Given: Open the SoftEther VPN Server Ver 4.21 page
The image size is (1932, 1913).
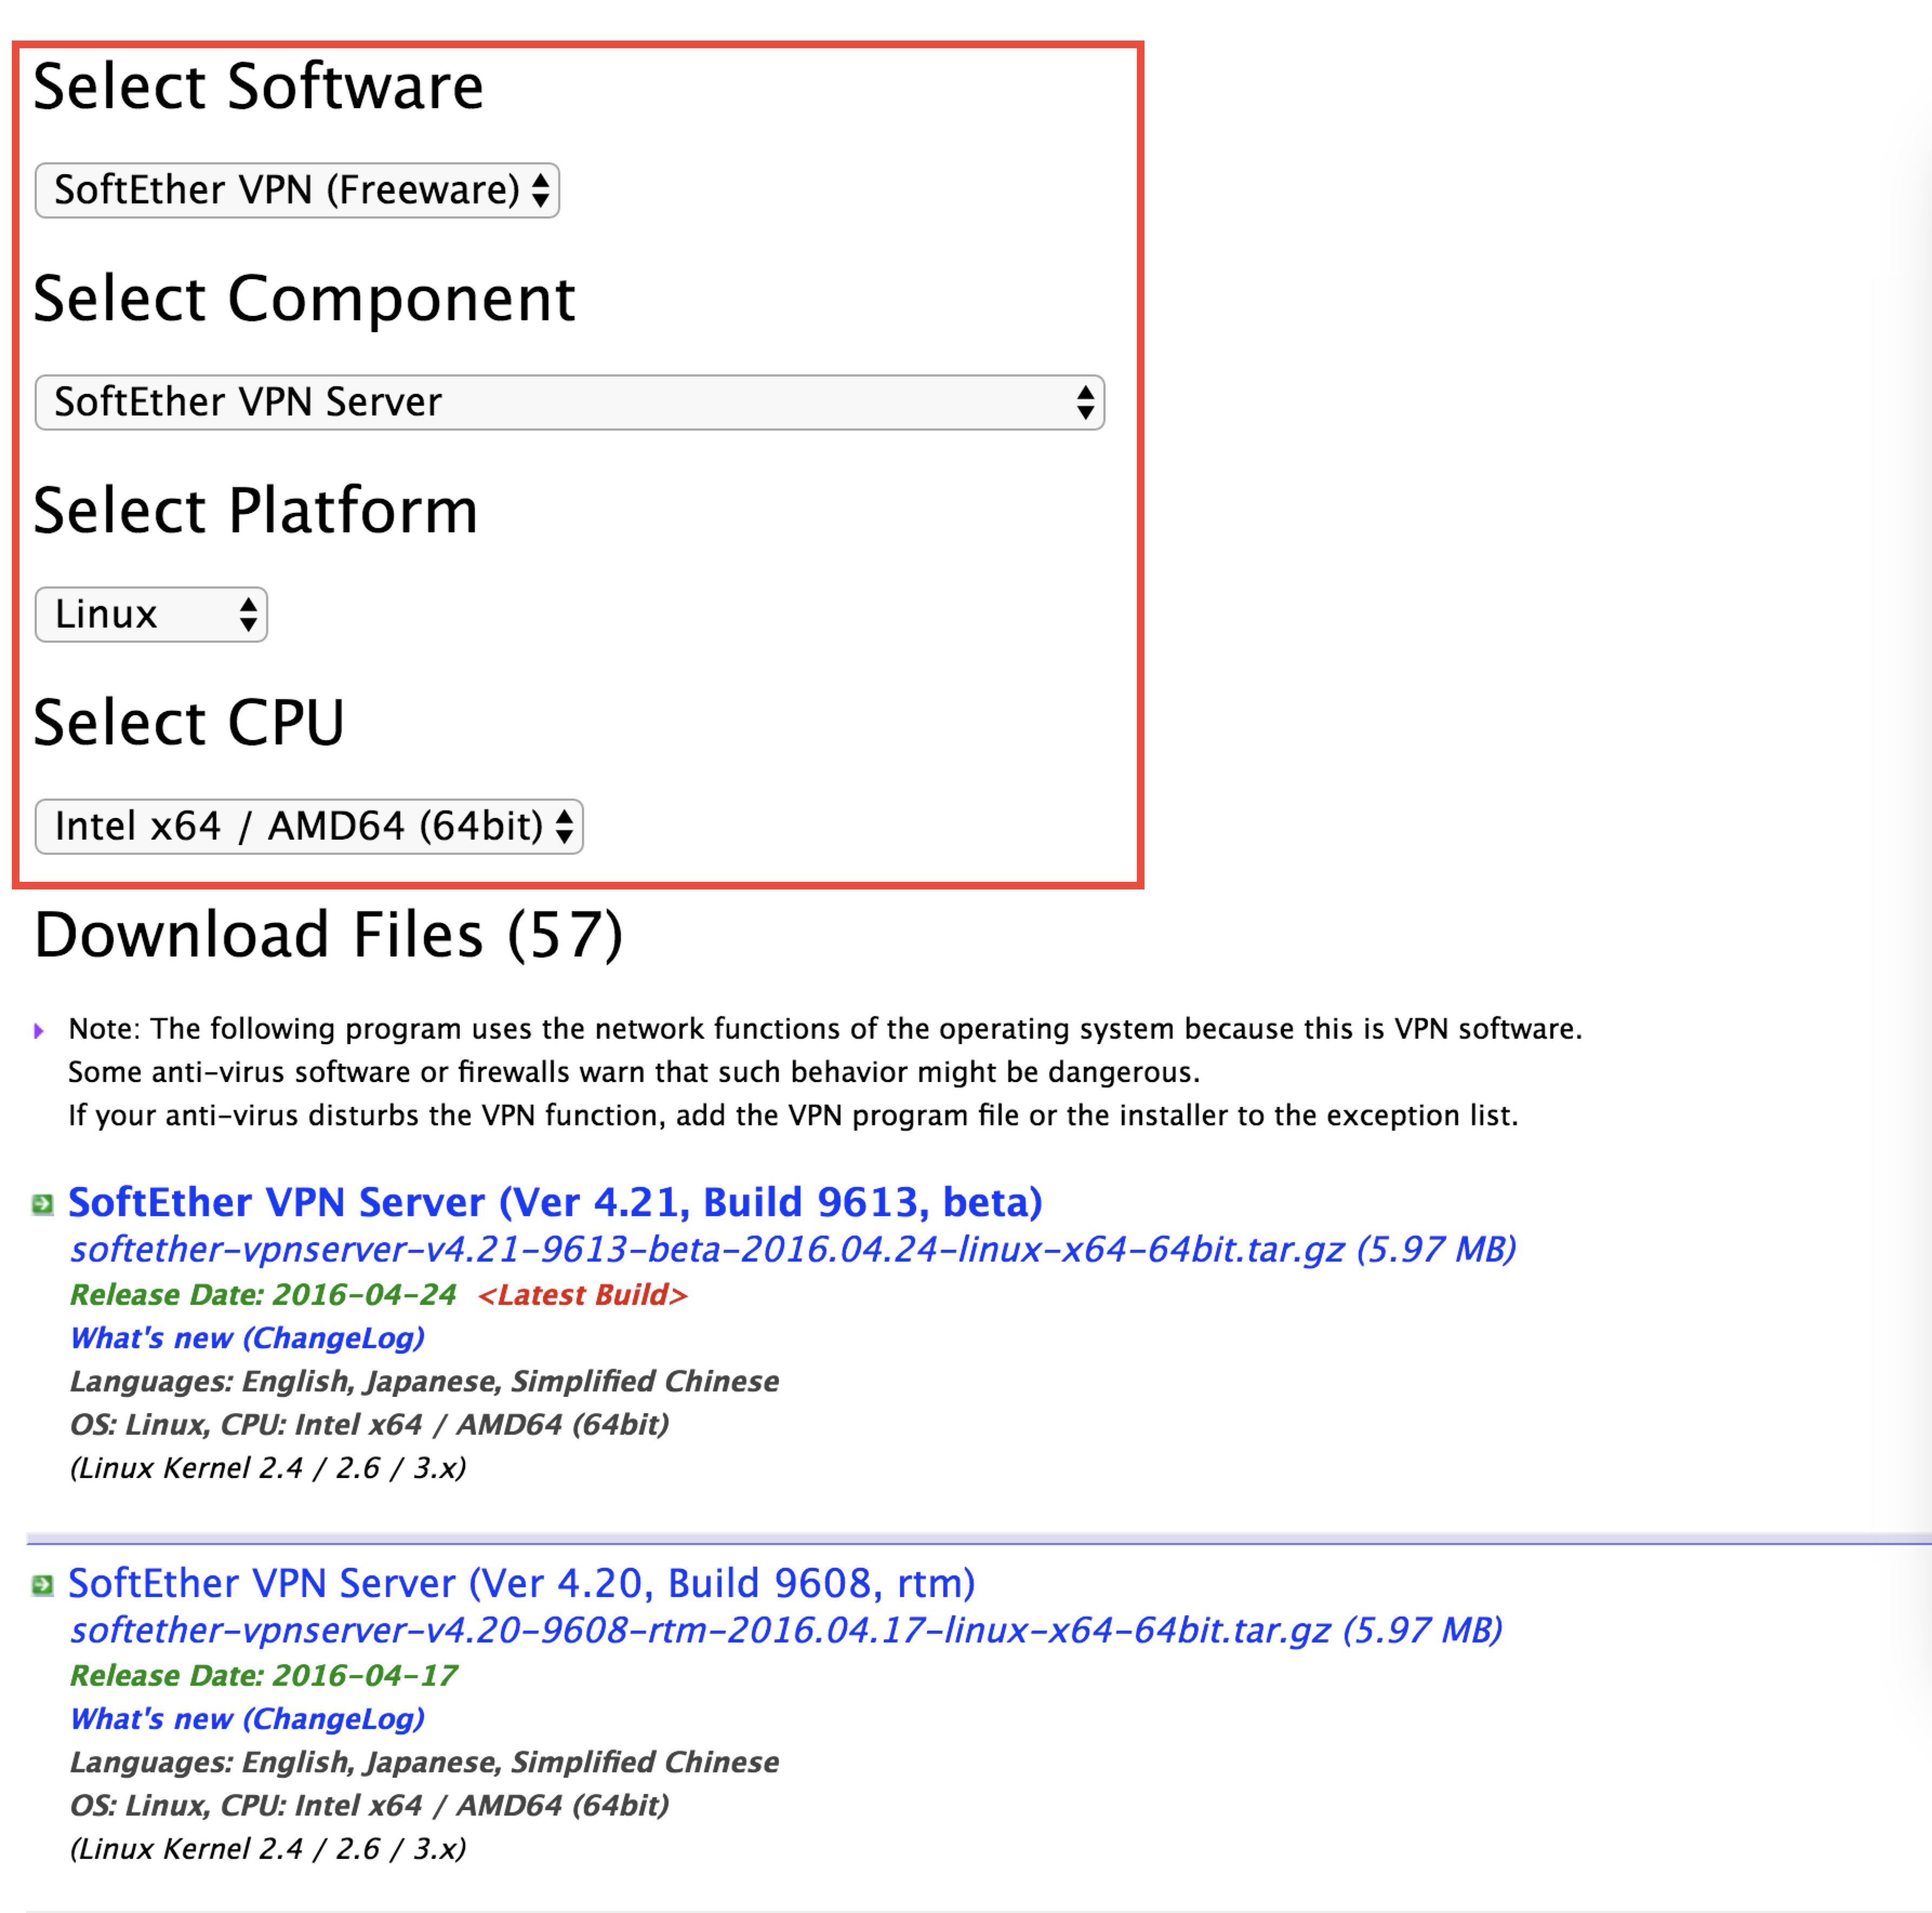Looking at the screenshot, I should 555,1202.
